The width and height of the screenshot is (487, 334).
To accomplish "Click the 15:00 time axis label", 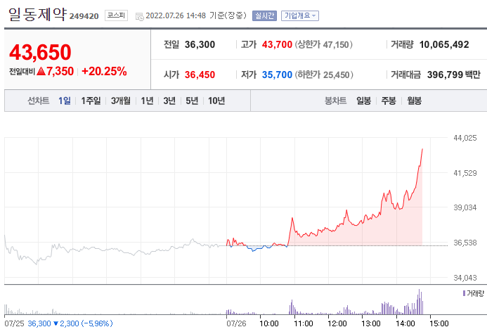I will (x=439, y=323).
